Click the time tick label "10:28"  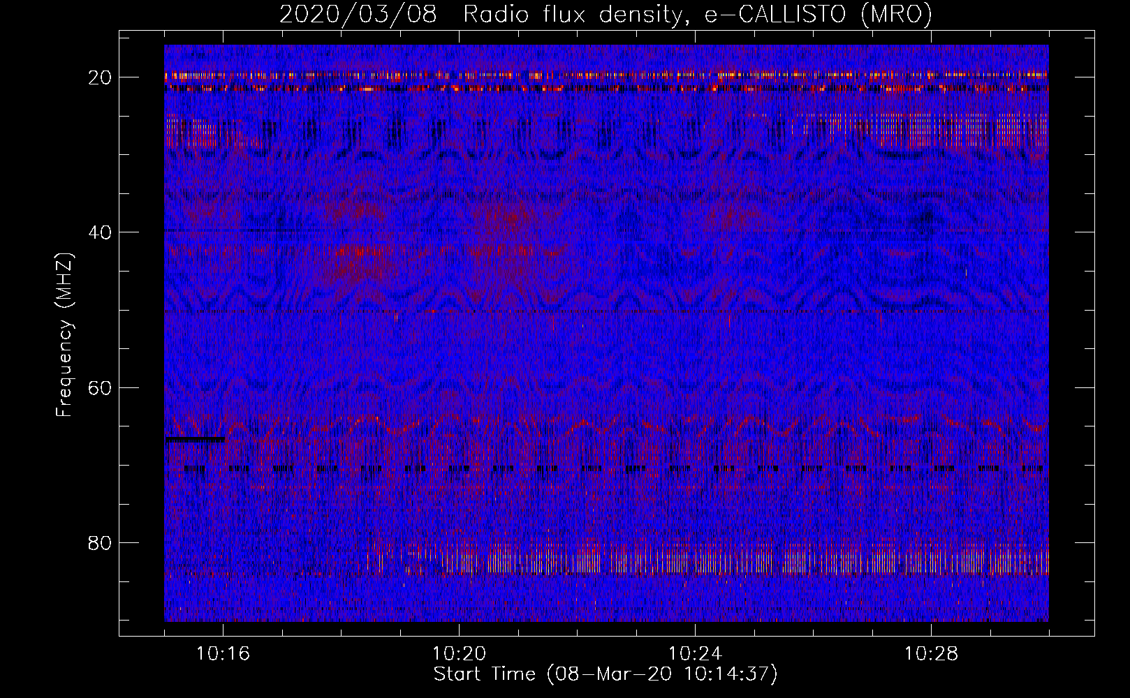tap(931, 654)
